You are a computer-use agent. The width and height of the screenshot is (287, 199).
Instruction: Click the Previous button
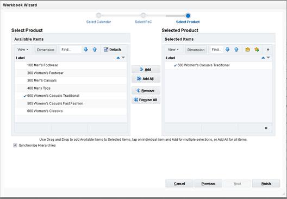coord(208,183)
